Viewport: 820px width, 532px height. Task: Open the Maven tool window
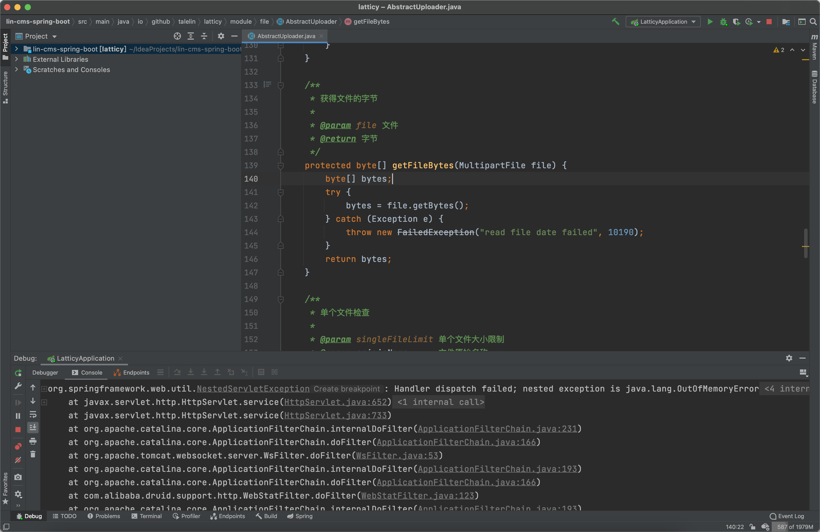point(815,47)
